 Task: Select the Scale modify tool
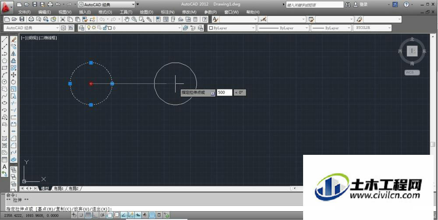pyautogui.click(x=14, y=89)
